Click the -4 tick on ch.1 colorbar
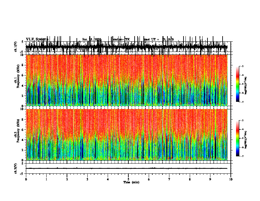Image resolution: width=260 pixels, height=201 pixels. pyautogui.click(x=242, y=75)
